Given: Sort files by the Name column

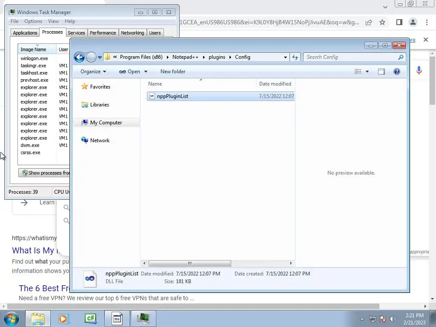Looking at the screenshot, I should 201,84.
